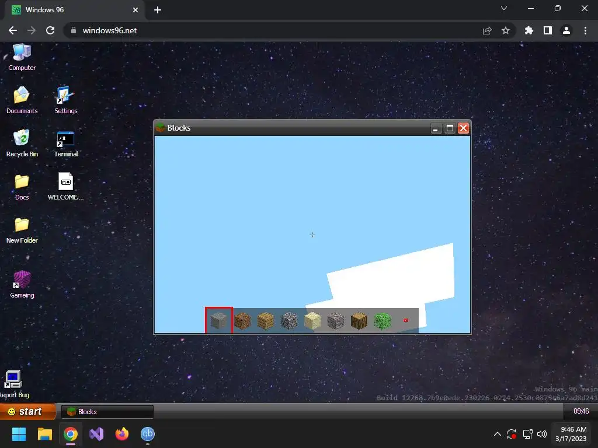Open the Documents desktop icon
This screenshot has height=448, width=598.
click(22, 100)
